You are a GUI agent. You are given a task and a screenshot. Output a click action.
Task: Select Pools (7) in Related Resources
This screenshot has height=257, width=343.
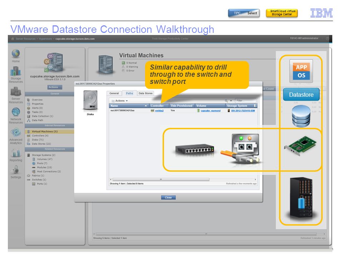(x=42, y=163)
